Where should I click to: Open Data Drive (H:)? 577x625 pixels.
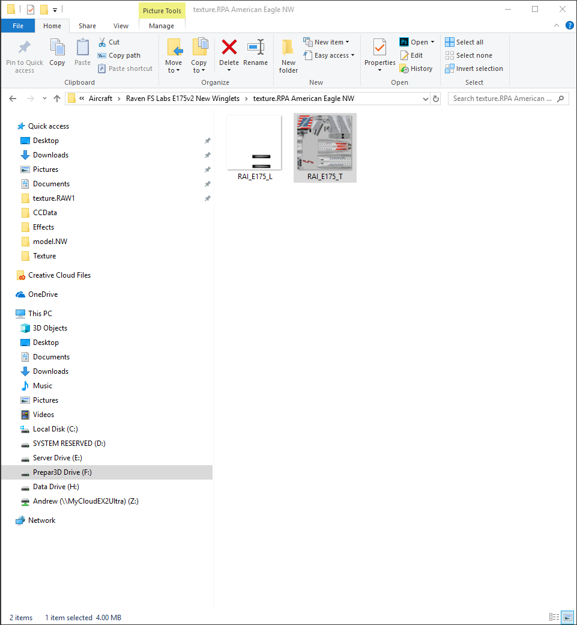coord(56,486)
